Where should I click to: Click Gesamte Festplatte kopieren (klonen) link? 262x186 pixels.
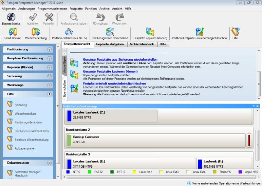[x=110, y=71]
